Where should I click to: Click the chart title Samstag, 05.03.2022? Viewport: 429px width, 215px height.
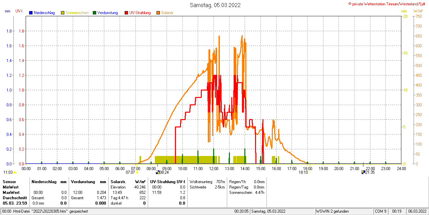(215, 5)
